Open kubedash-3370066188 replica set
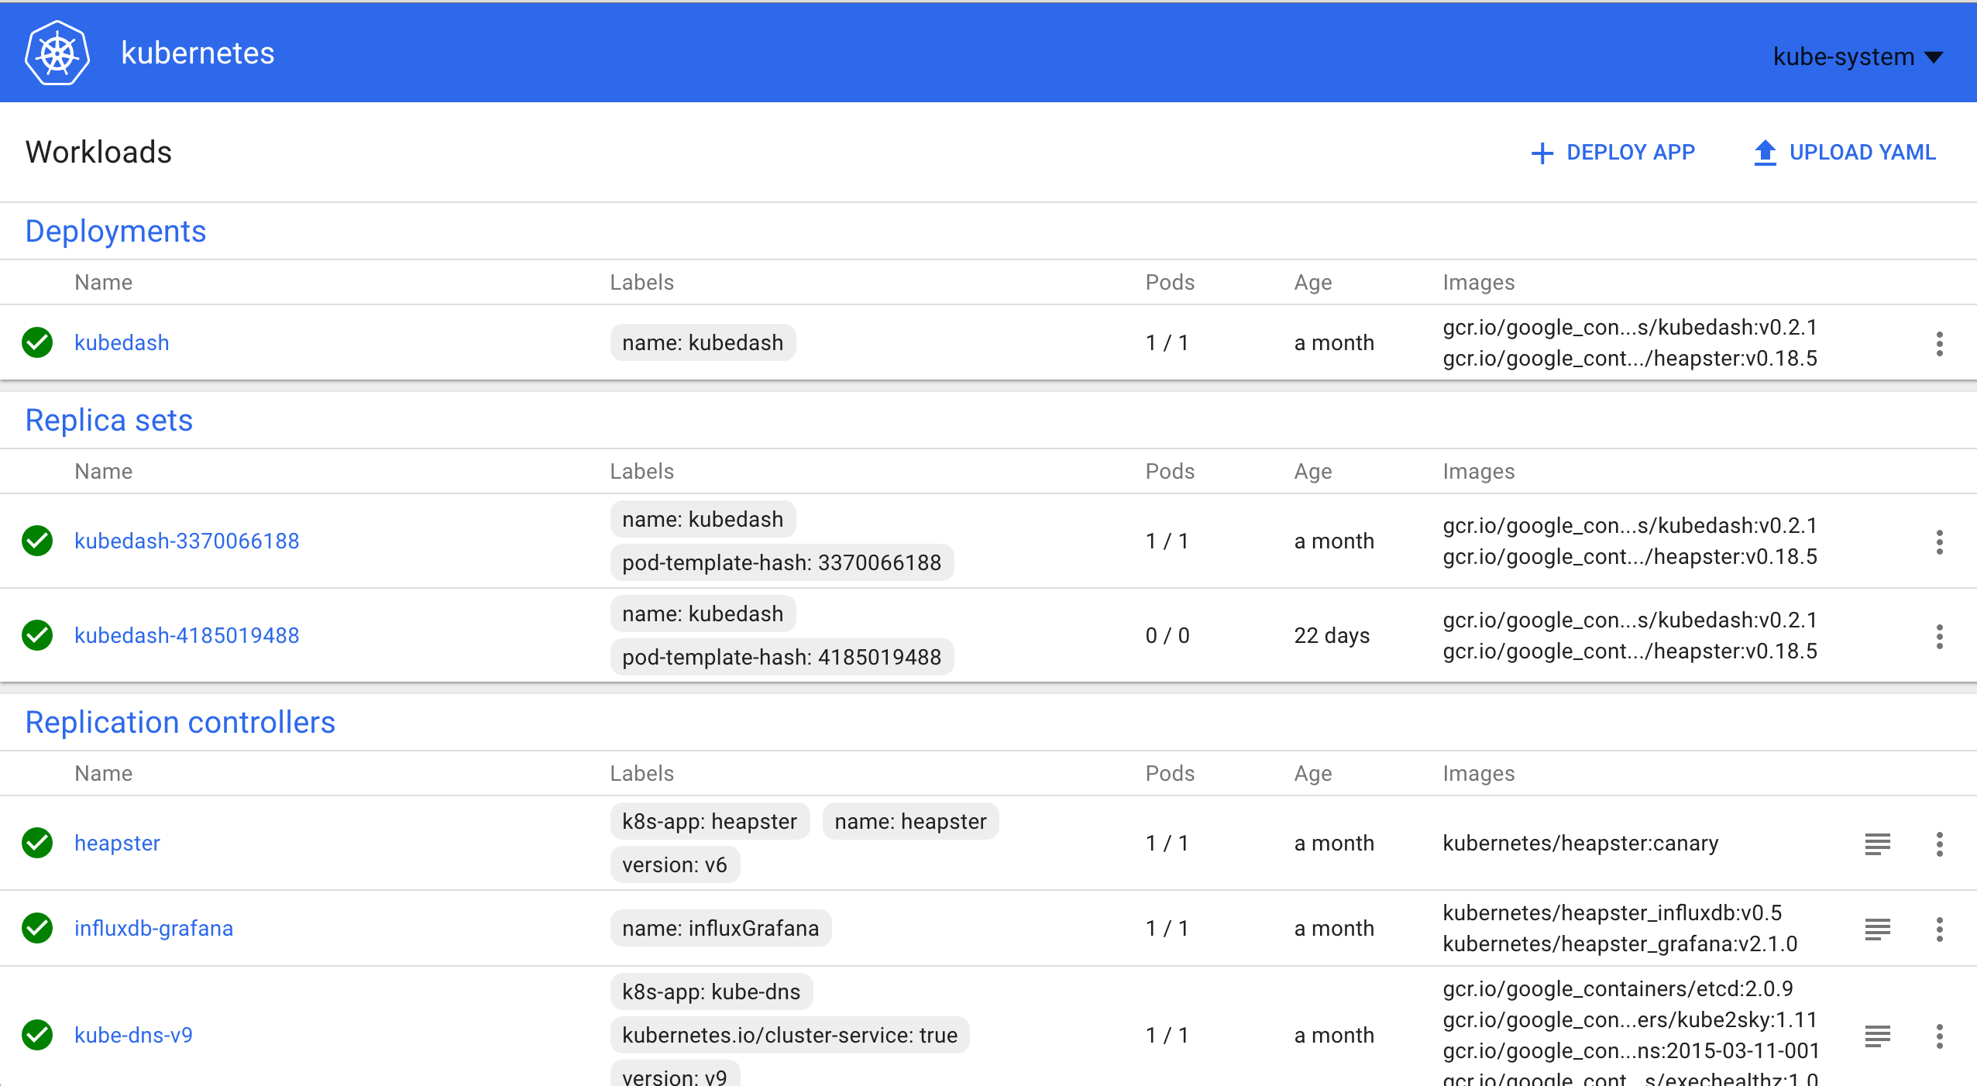The image size is (1977, 1086). pyautogui.click(x=187, y=541)
